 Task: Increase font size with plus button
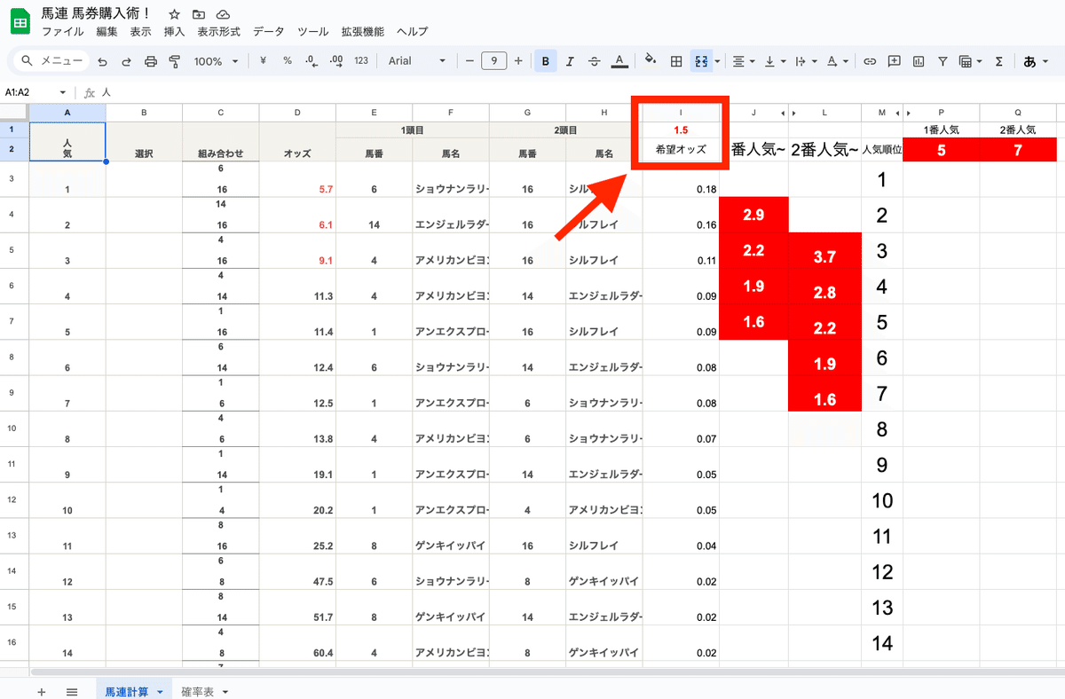[518, 61]
